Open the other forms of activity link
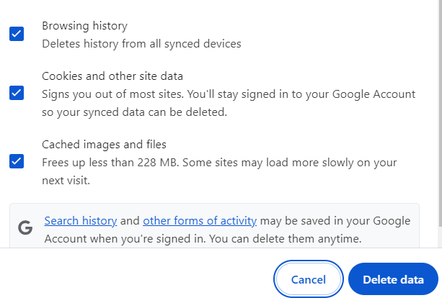This screenshot has height=303, width=442. pyautogui.click(x=200, y=221)
